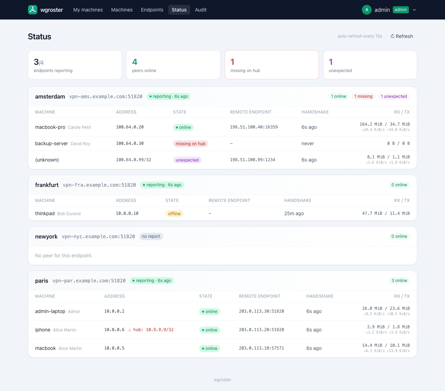The image size is (445, 391).
Task: Click the missing on hub summary card
Action: click(272, 65)
